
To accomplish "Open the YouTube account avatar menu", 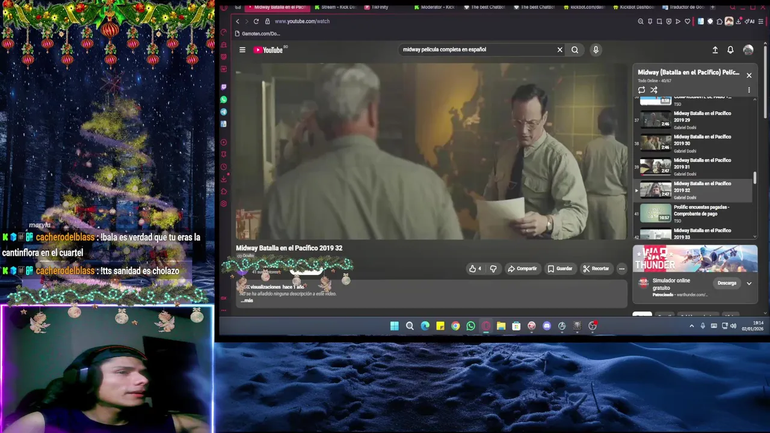I will (x=748, y=50).
